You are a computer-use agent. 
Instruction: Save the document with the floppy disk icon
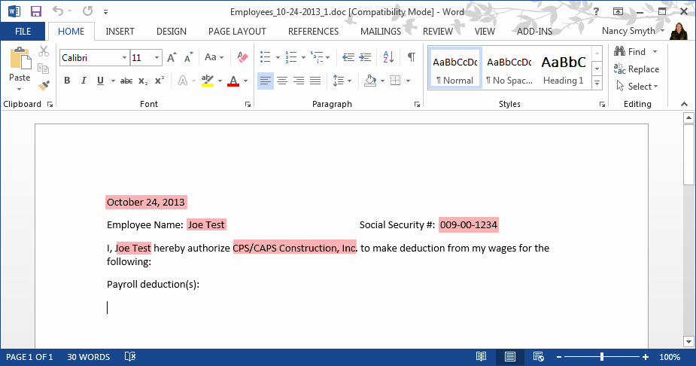click(x=36, y=11)
